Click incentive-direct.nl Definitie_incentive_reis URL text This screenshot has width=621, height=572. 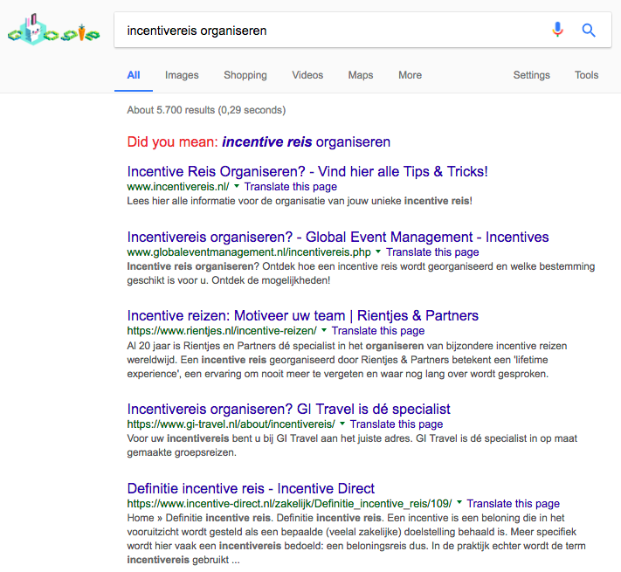289,504
